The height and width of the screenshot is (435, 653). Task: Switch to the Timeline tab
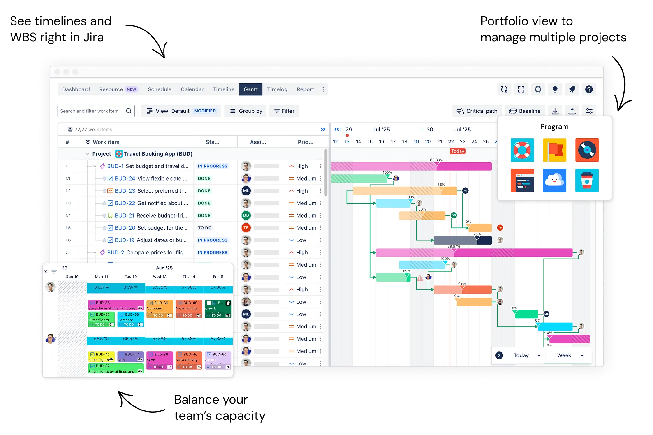(x=224, y=89)
